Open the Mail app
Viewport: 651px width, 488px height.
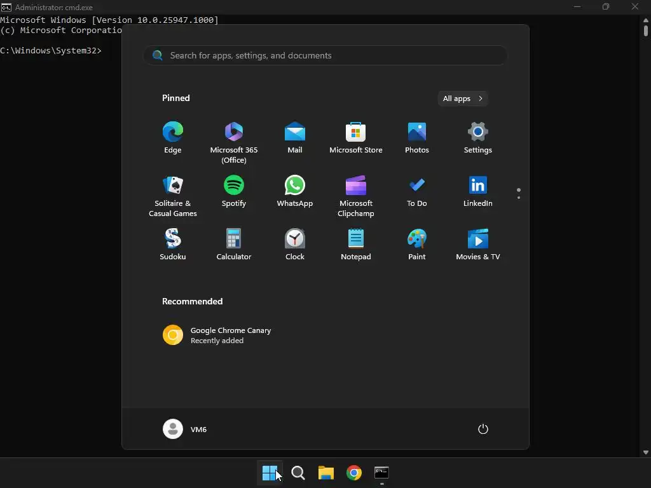tap(295, 138)
